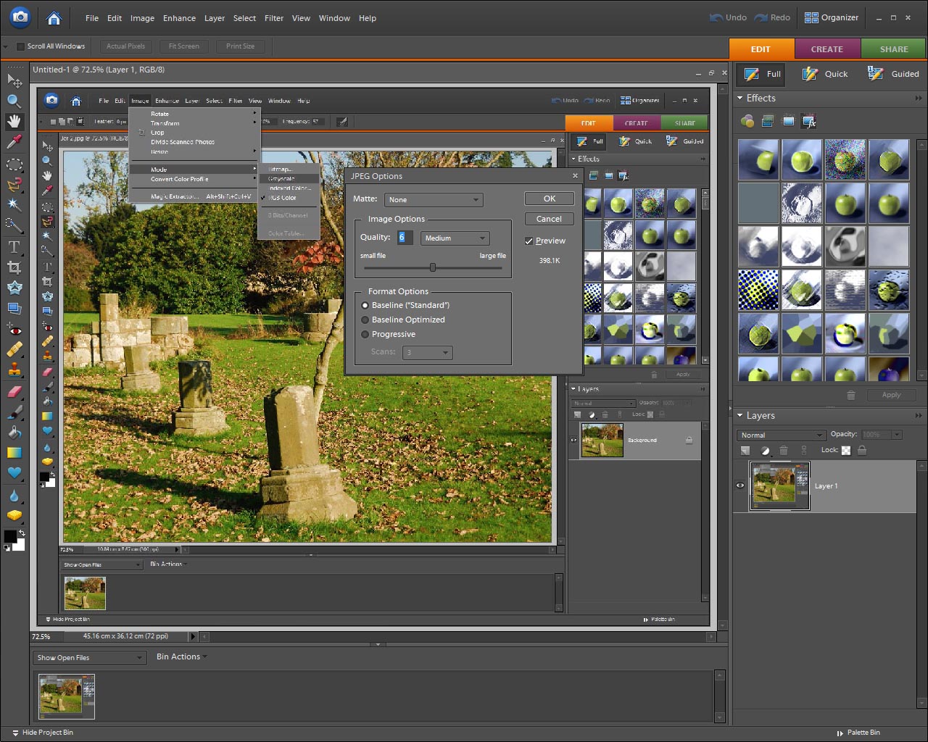Open the Enhance menu in the top menu bar
Viewport: 928px width, 742px height.
coord(179,18)
